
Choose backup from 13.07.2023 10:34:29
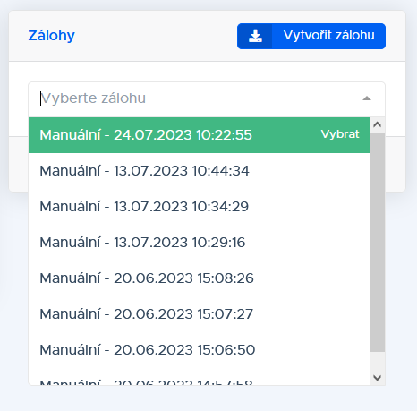(x=199, y=207)
